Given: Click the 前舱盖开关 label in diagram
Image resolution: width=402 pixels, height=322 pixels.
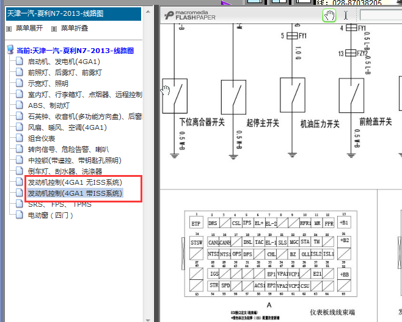Looking at the screenshot, I should click(376, 121).
